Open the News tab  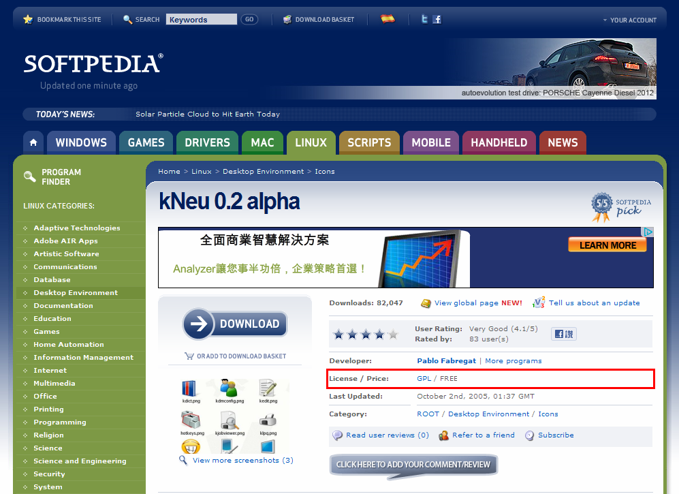click(563, 142)
